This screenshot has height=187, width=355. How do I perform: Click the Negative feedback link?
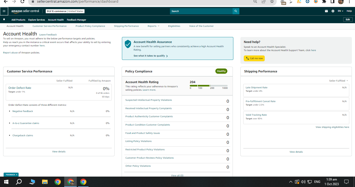(x=23, y=111)
